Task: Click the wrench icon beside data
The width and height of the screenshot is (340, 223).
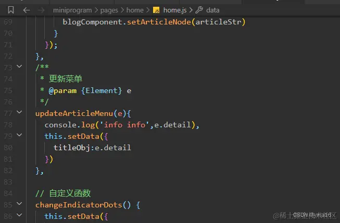Action: pos(199,10)
